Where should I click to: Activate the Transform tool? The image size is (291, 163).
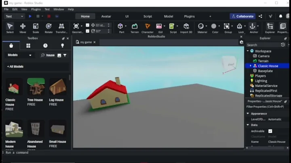[61, 28]
